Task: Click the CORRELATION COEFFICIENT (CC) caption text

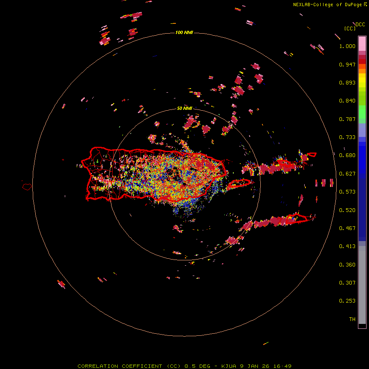Action: pos(129,366)
